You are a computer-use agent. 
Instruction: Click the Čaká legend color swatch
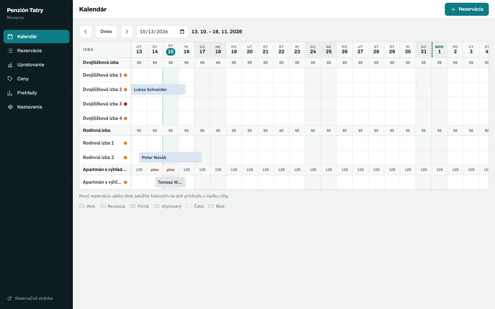coord(189,206)
